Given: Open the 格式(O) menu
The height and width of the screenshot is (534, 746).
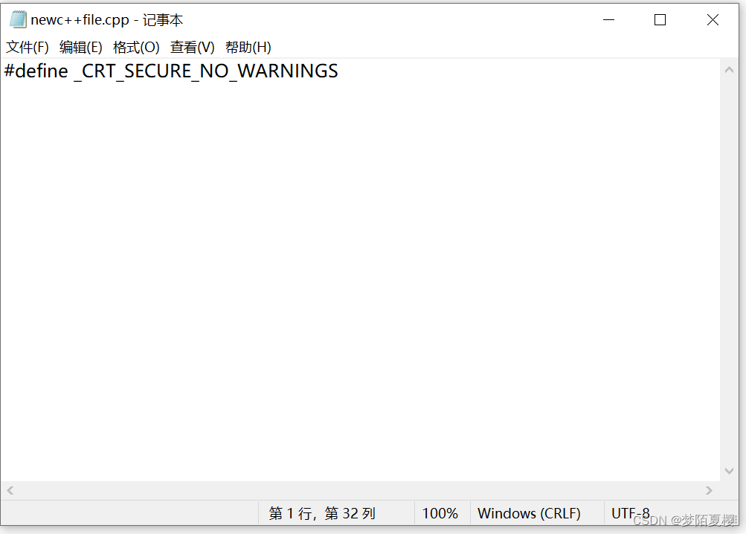Looking at the screenshot, I should tap(136, 46).
